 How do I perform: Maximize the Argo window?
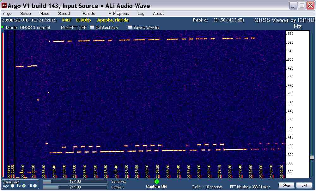302,6
